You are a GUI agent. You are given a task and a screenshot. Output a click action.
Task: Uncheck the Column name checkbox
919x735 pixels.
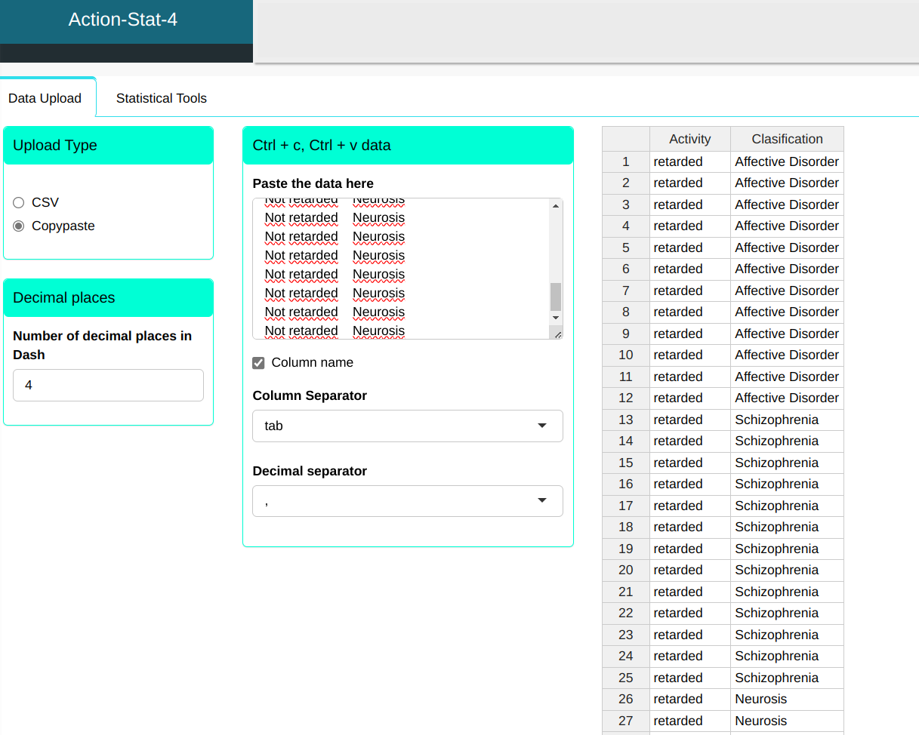pyautogui.click(x=258, y=363)
